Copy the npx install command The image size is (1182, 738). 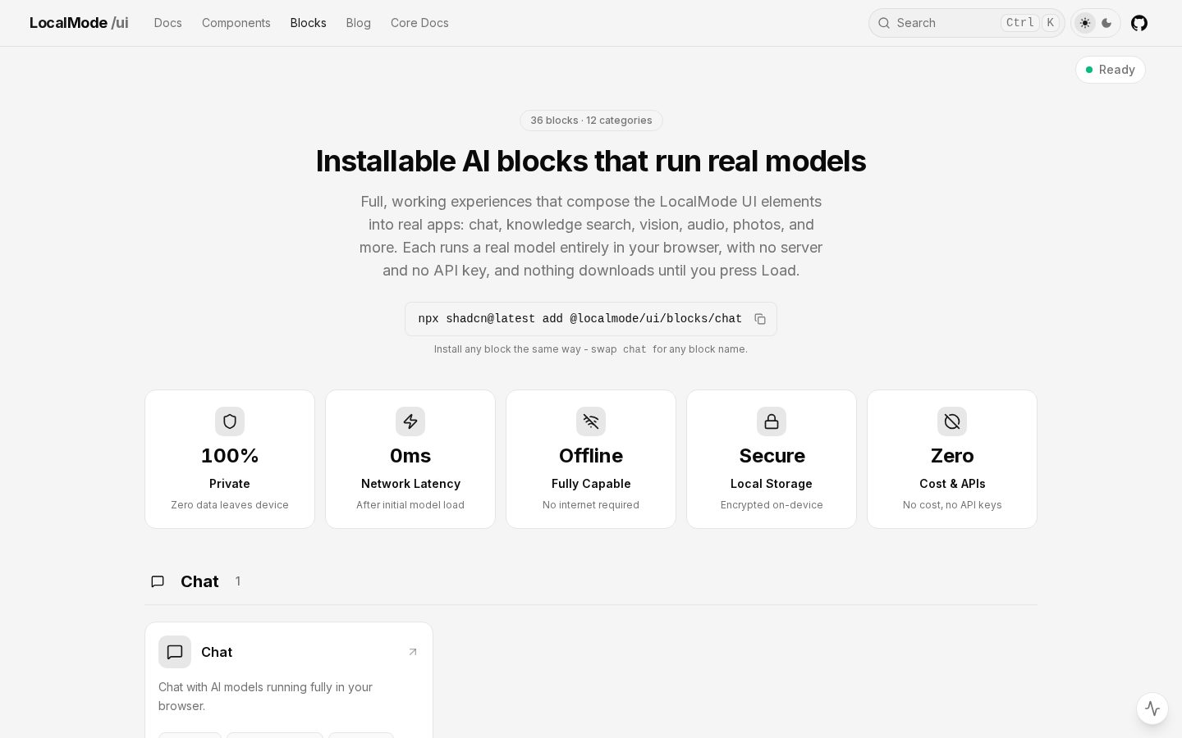click(x=760, y=319)
